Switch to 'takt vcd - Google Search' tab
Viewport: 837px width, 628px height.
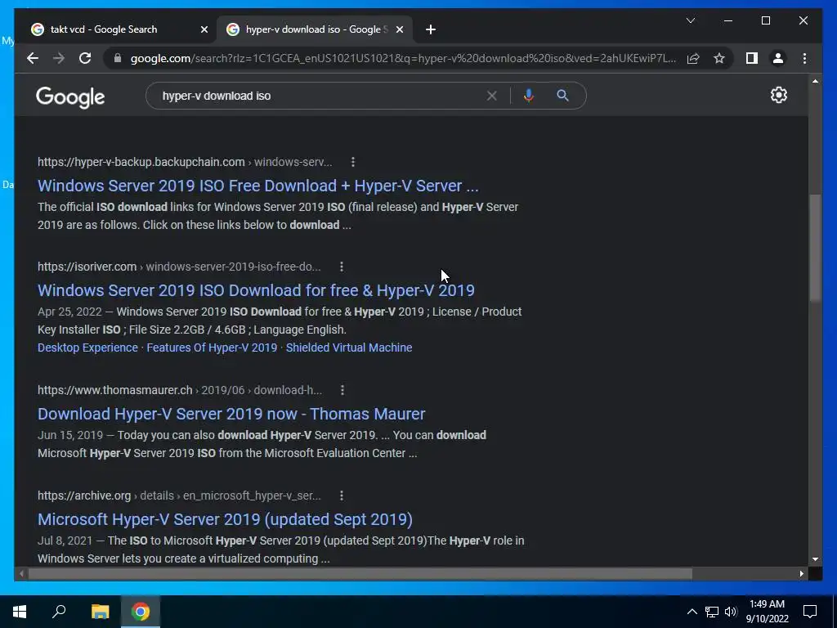point(104,29)
